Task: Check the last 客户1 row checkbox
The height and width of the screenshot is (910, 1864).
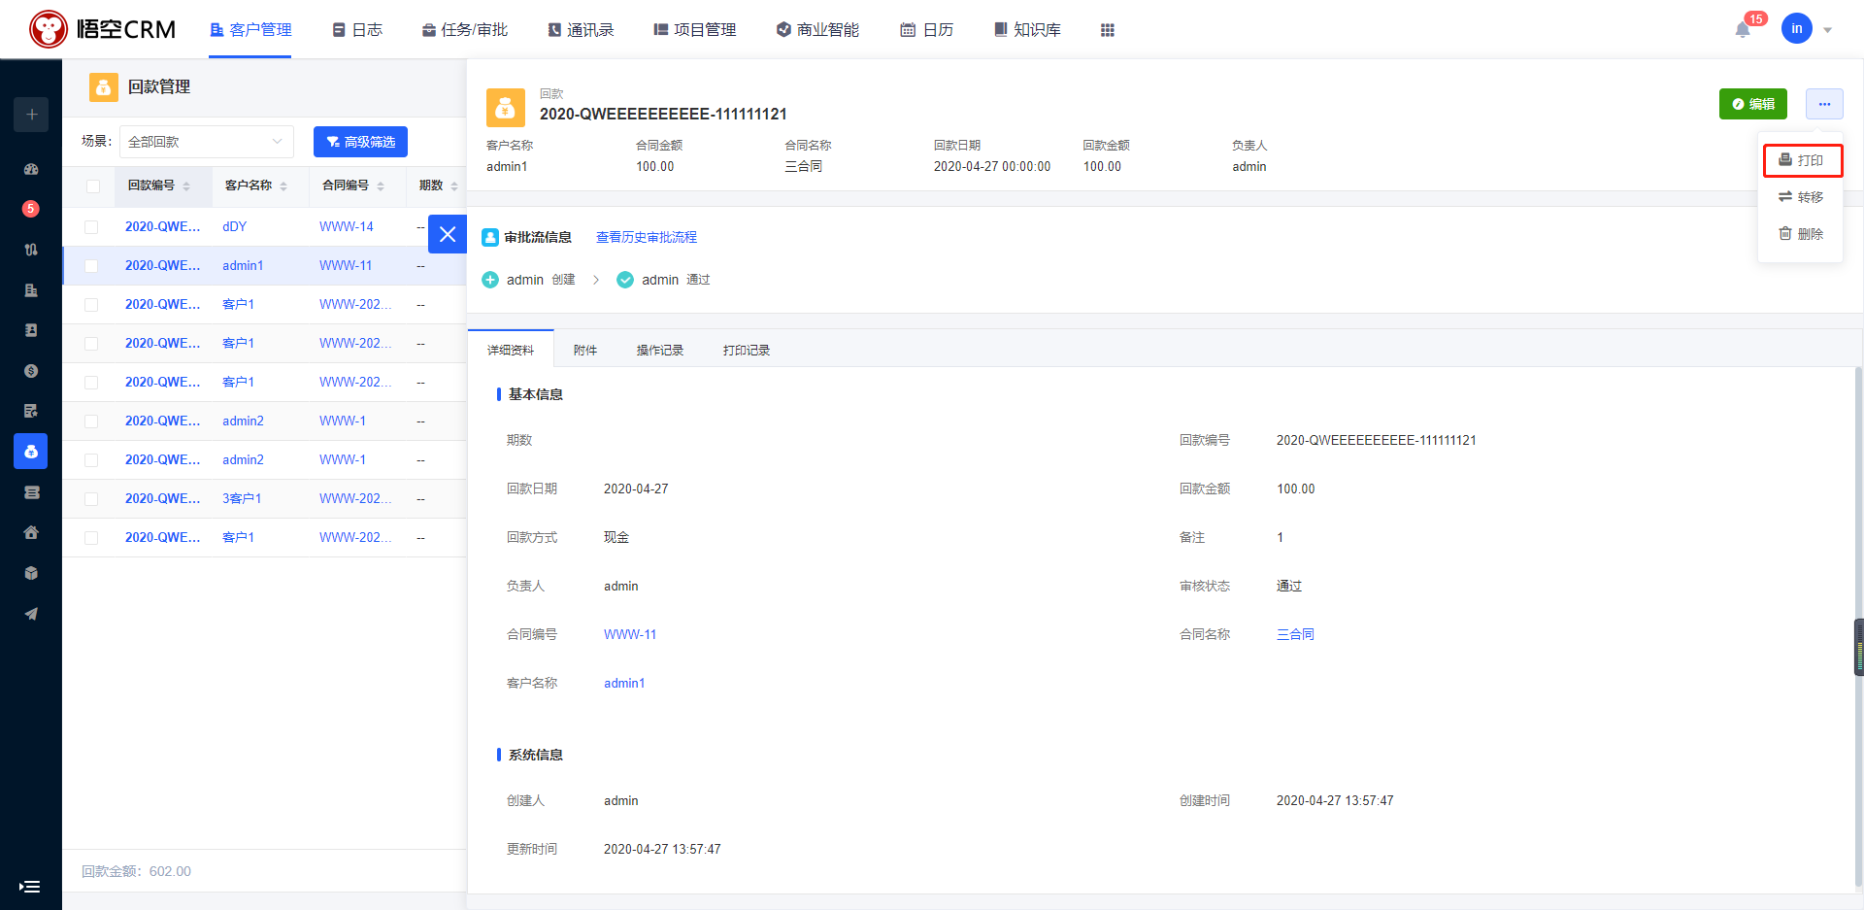Action: [x=91, y=538]
